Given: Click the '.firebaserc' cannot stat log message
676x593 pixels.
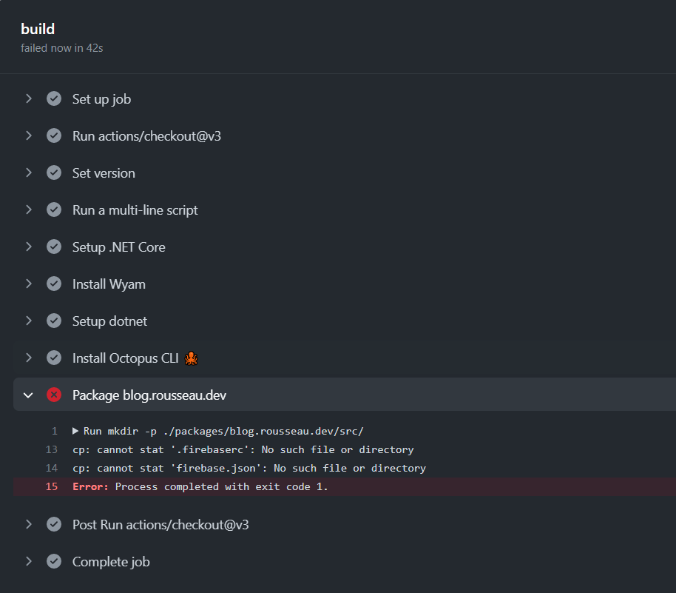Looking at the screenshot, I should [x=243, y=449].
